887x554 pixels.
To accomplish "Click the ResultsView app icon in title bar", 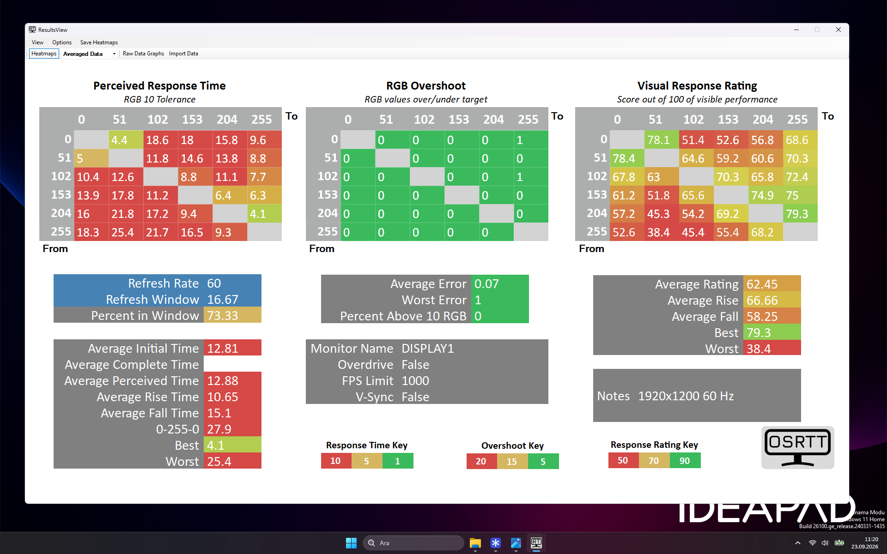I will coord(32,30).
